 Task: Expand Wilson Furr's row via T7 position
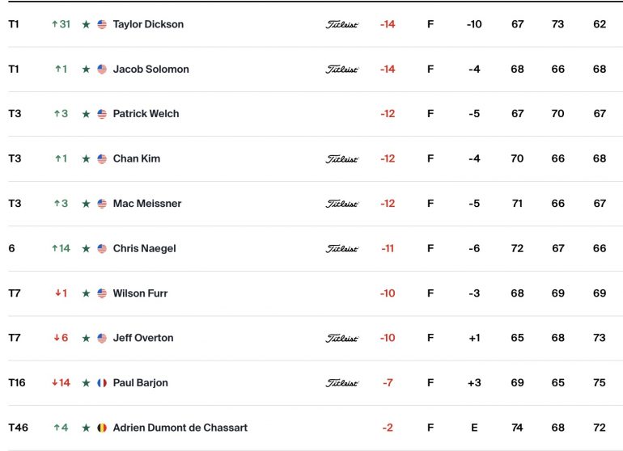(15, 293)
